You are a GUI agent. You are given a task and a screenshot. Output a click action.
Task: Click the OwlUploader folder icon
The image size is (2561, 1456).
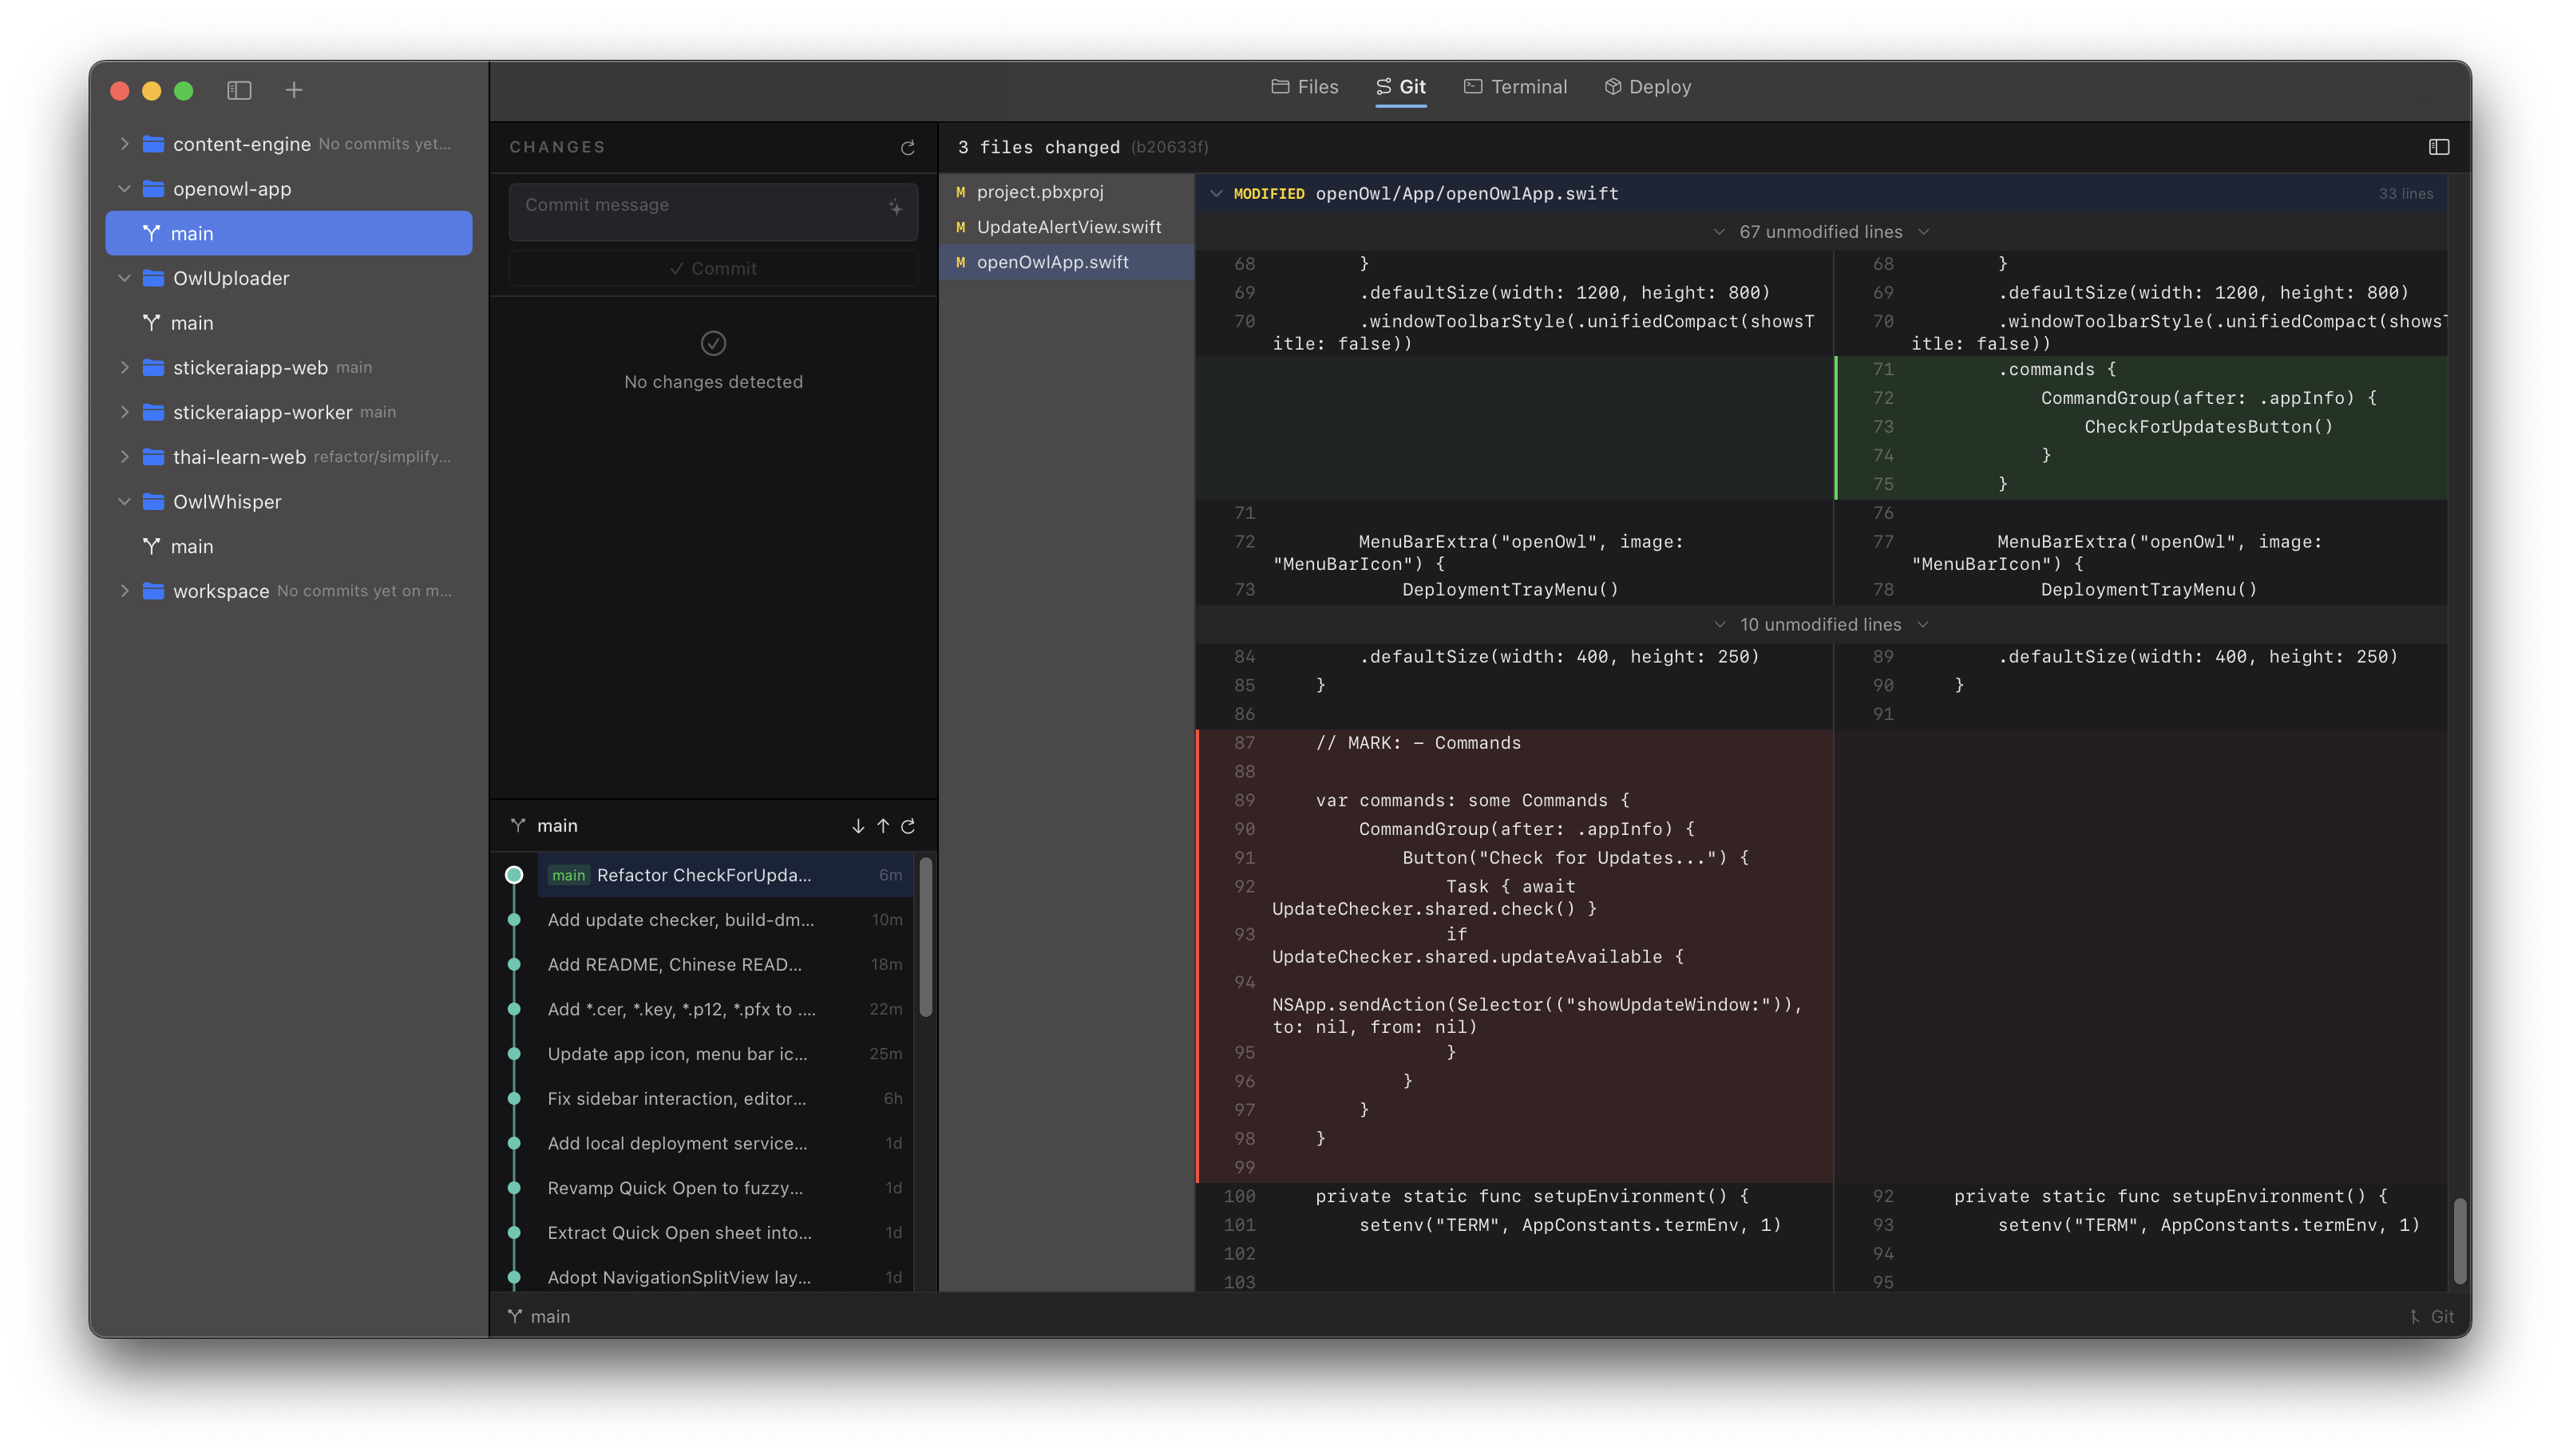(153, 278)
